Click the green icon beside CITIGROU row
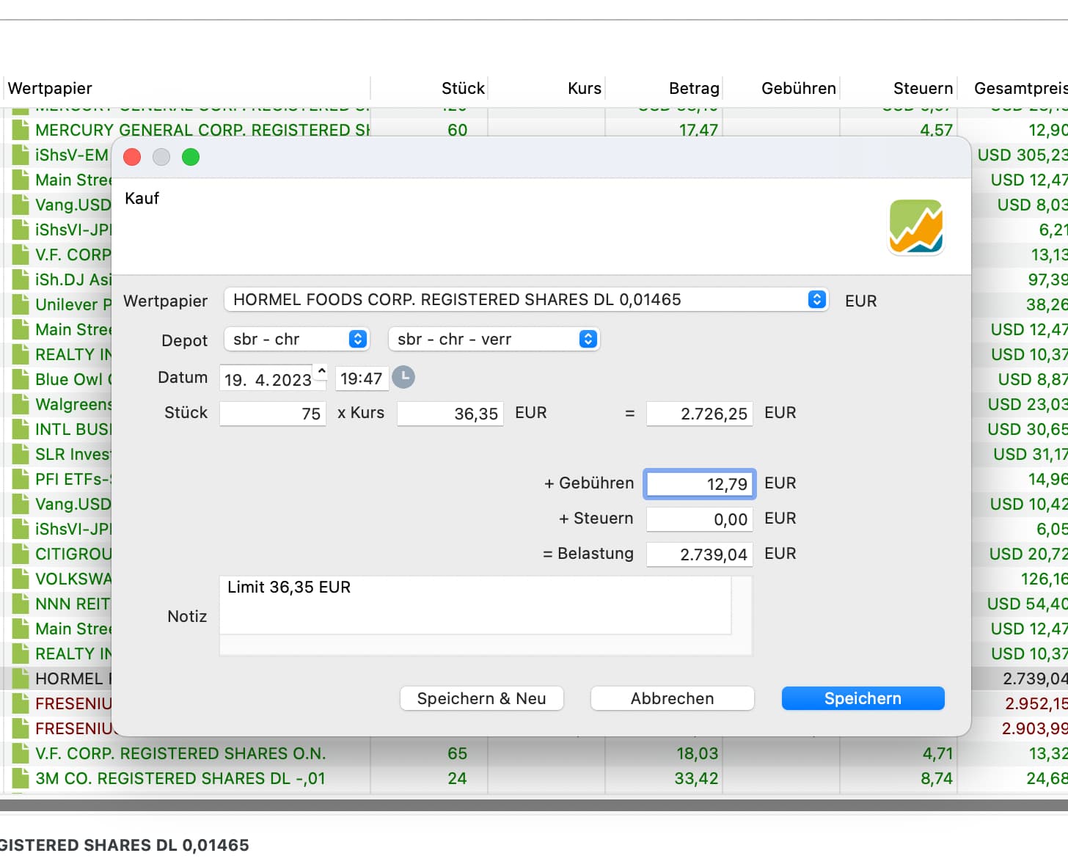Screen dimensions: 1068x864 pyautogui.click(x=21, y=554)
